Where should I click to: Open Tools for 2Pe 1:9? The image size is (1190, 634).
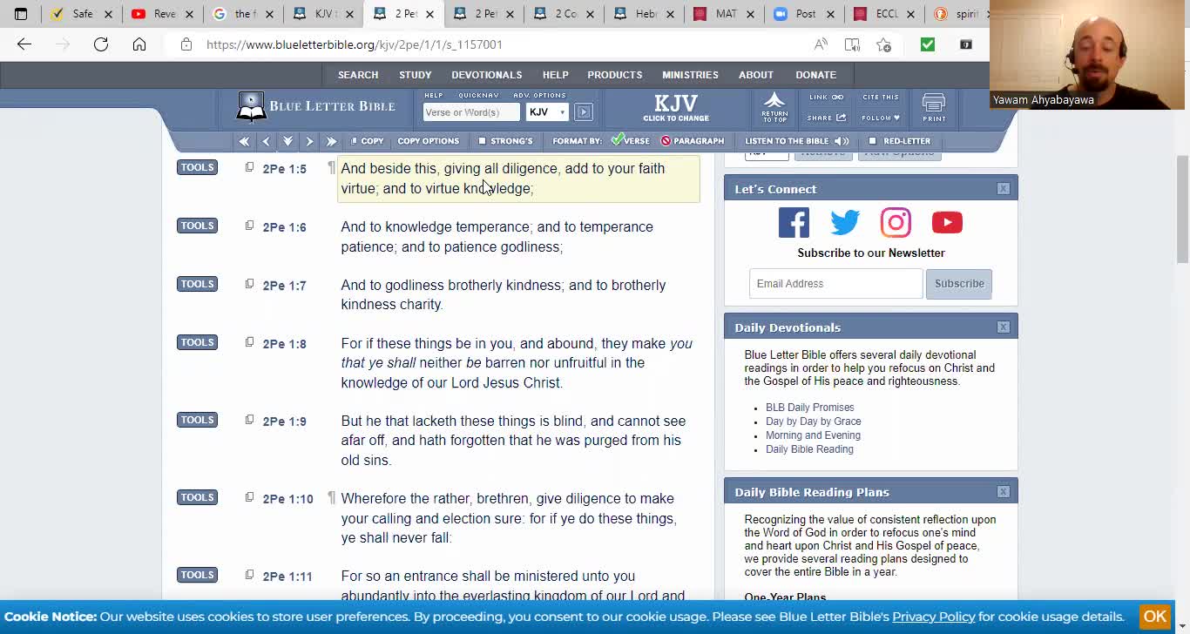click(197, 420)
